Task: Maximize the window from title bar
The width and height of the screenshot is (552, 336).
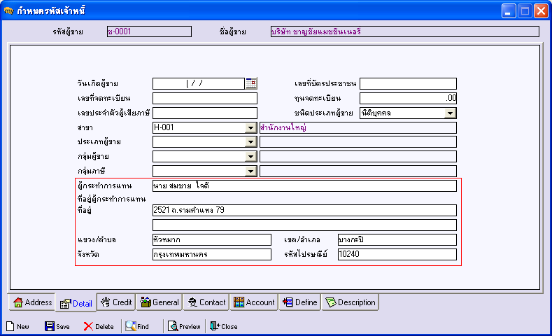Action: pos(525,10)
